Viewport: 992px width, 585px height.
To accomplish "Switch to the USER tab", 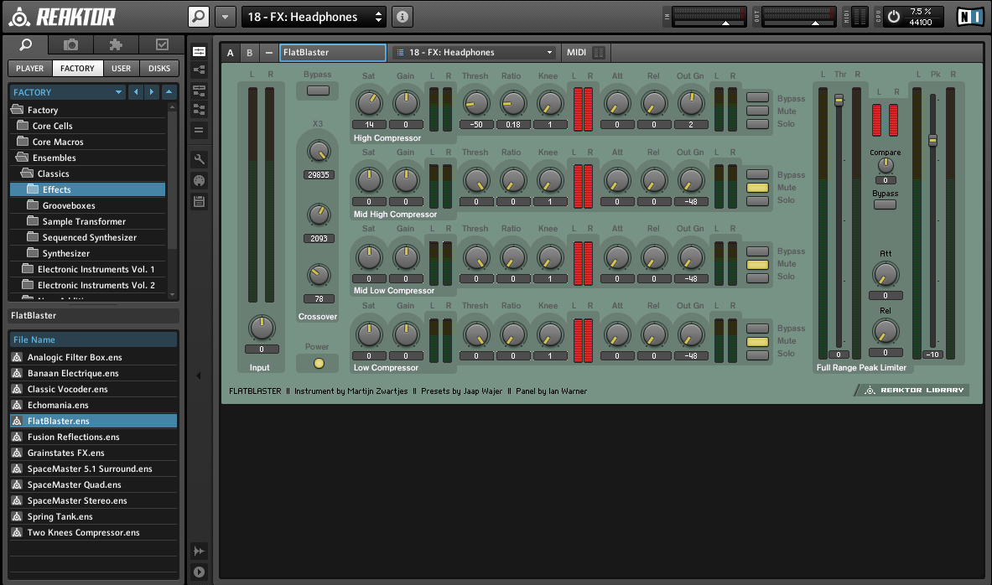I will pyautogui.click(x=121, y=68).
